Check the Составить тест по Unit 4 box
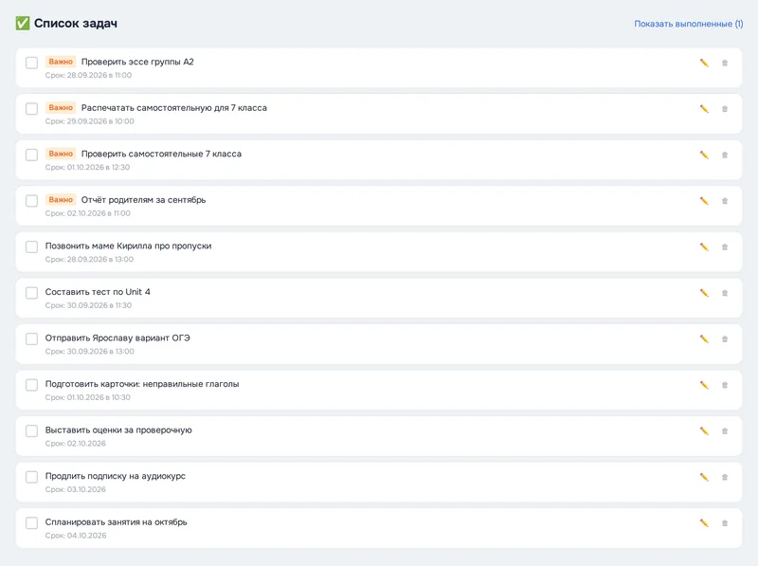 [31, 293]
